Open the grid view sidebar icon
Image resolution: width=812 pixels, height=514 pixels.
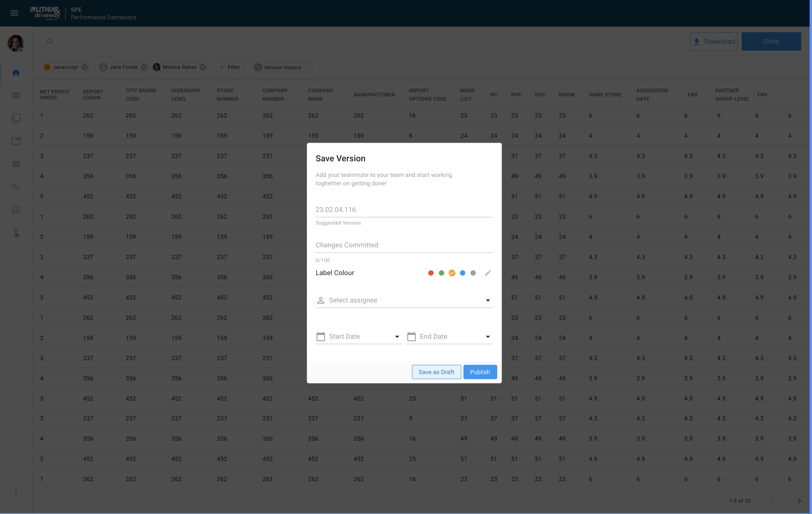pos(16,95)
